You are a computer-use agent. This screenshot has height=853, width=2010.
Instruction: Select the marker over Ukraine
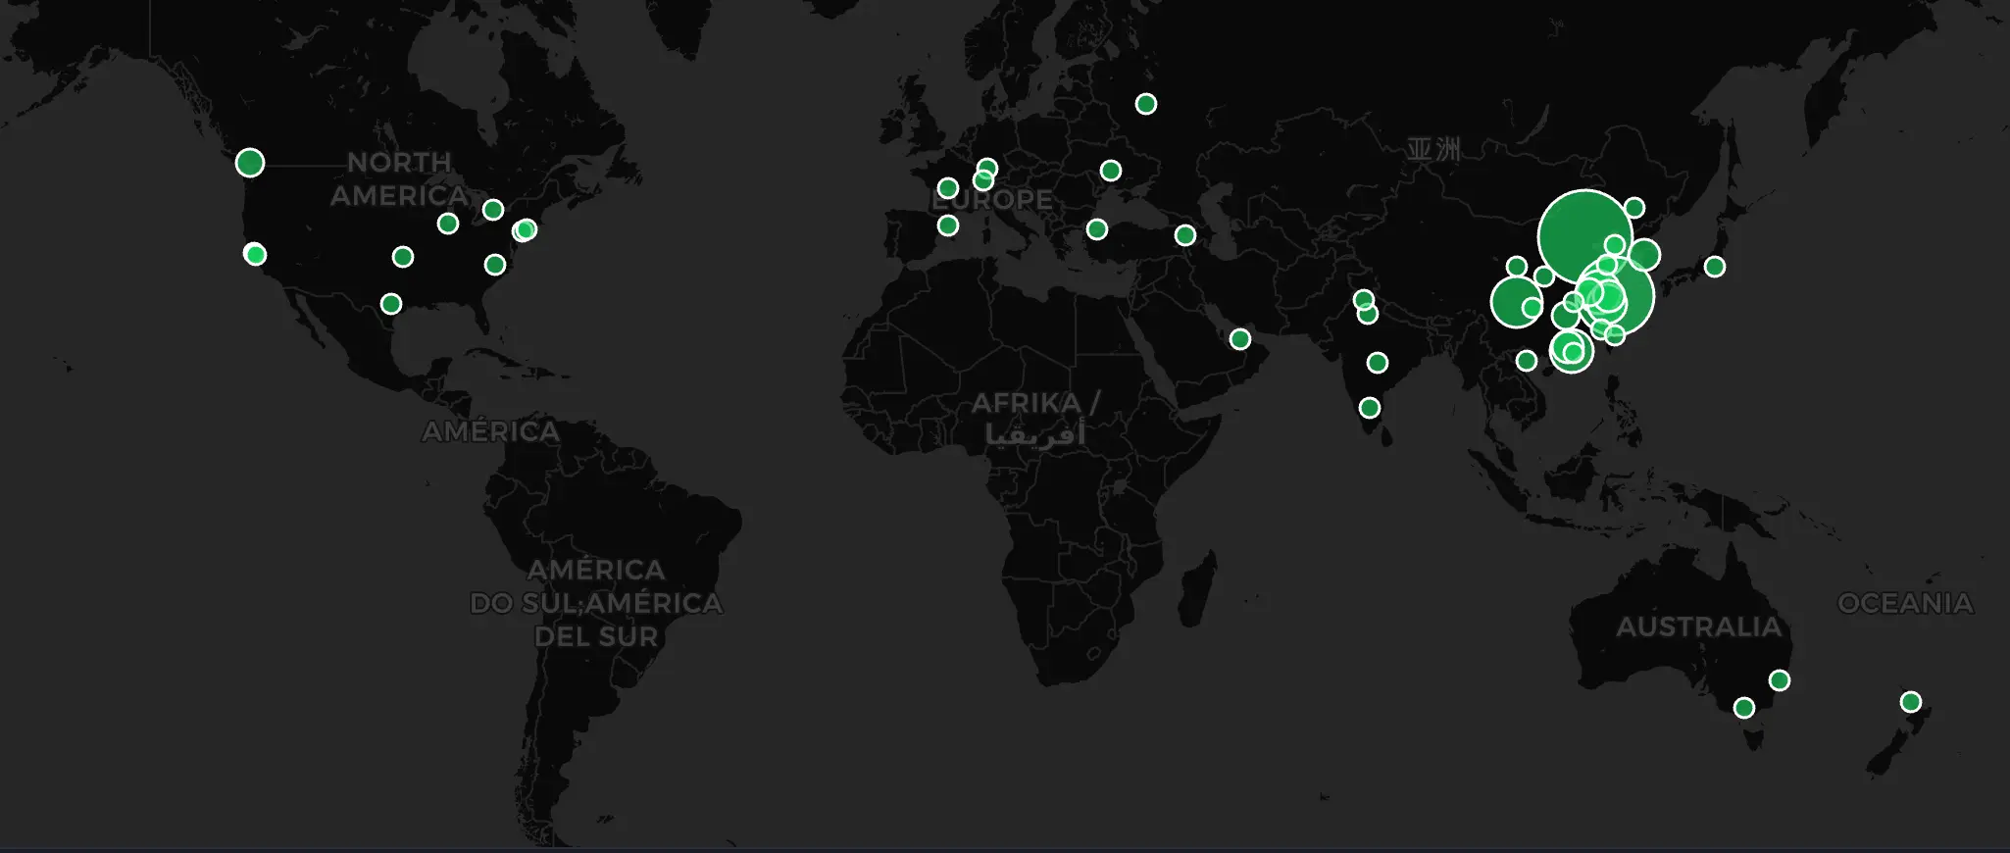pyautogui.click(x=1111, y=171)
